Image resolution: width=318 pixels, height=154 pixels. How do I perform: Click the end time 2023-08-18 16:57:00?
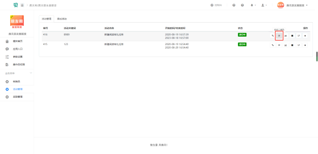pos(177,38)
